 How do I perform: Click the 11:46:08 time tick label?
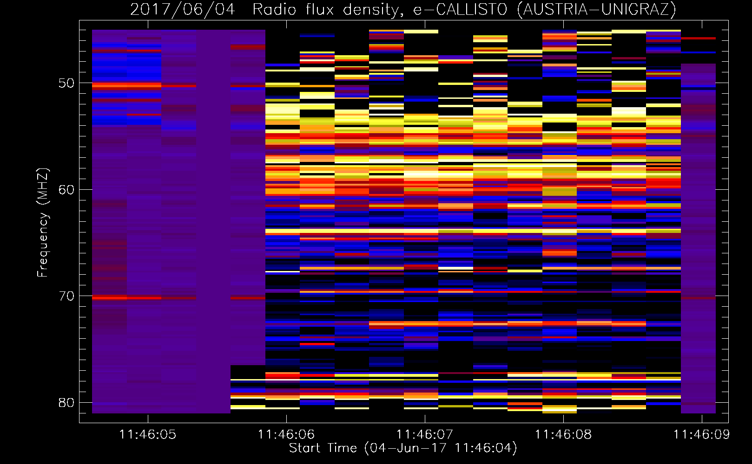point(563,434)
